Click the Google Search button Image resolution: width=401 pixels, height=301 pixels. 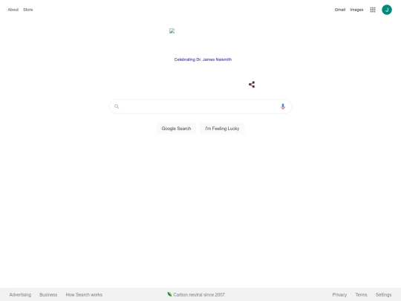tap(176, 129)
